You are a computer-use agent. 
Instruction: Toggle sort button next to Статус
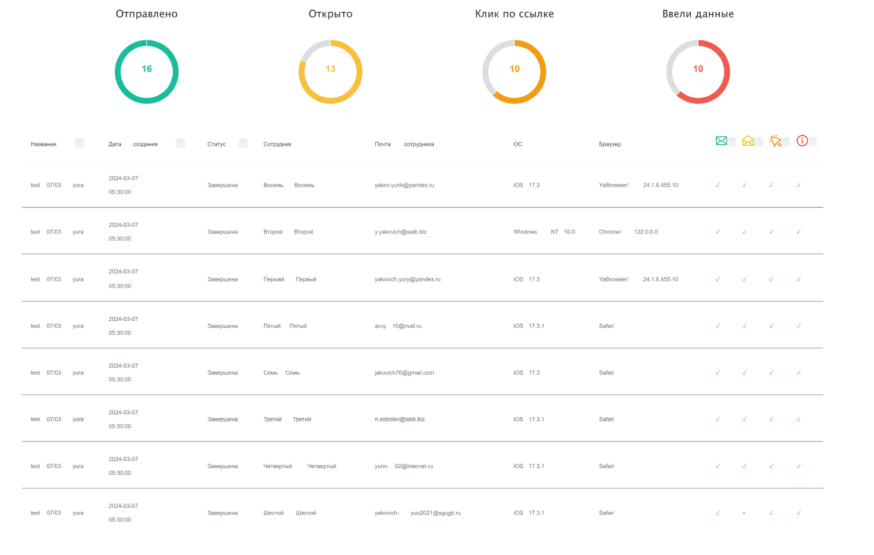click(x=242, y=143)
